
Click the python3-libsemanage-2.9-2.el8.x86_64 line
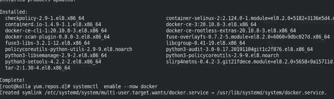[56, 55]
